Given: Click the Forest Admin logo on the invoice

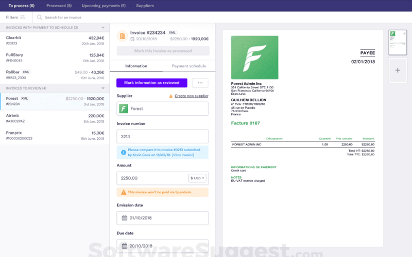Looking at the screenshot, I should click(254, 58).
